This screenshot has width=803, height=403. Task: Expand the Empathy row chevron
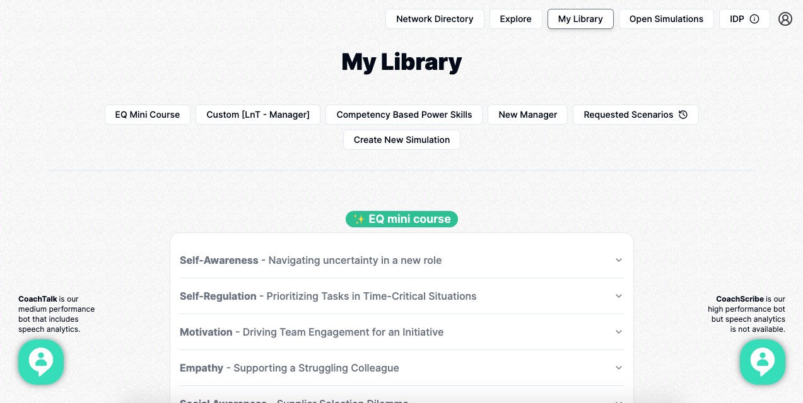619,368
